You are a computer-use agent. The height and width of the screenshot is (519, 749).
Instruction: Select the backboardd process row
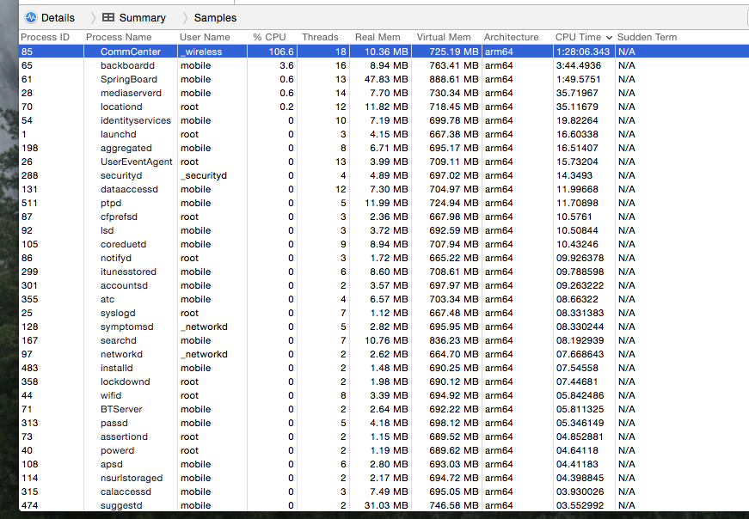384,65
